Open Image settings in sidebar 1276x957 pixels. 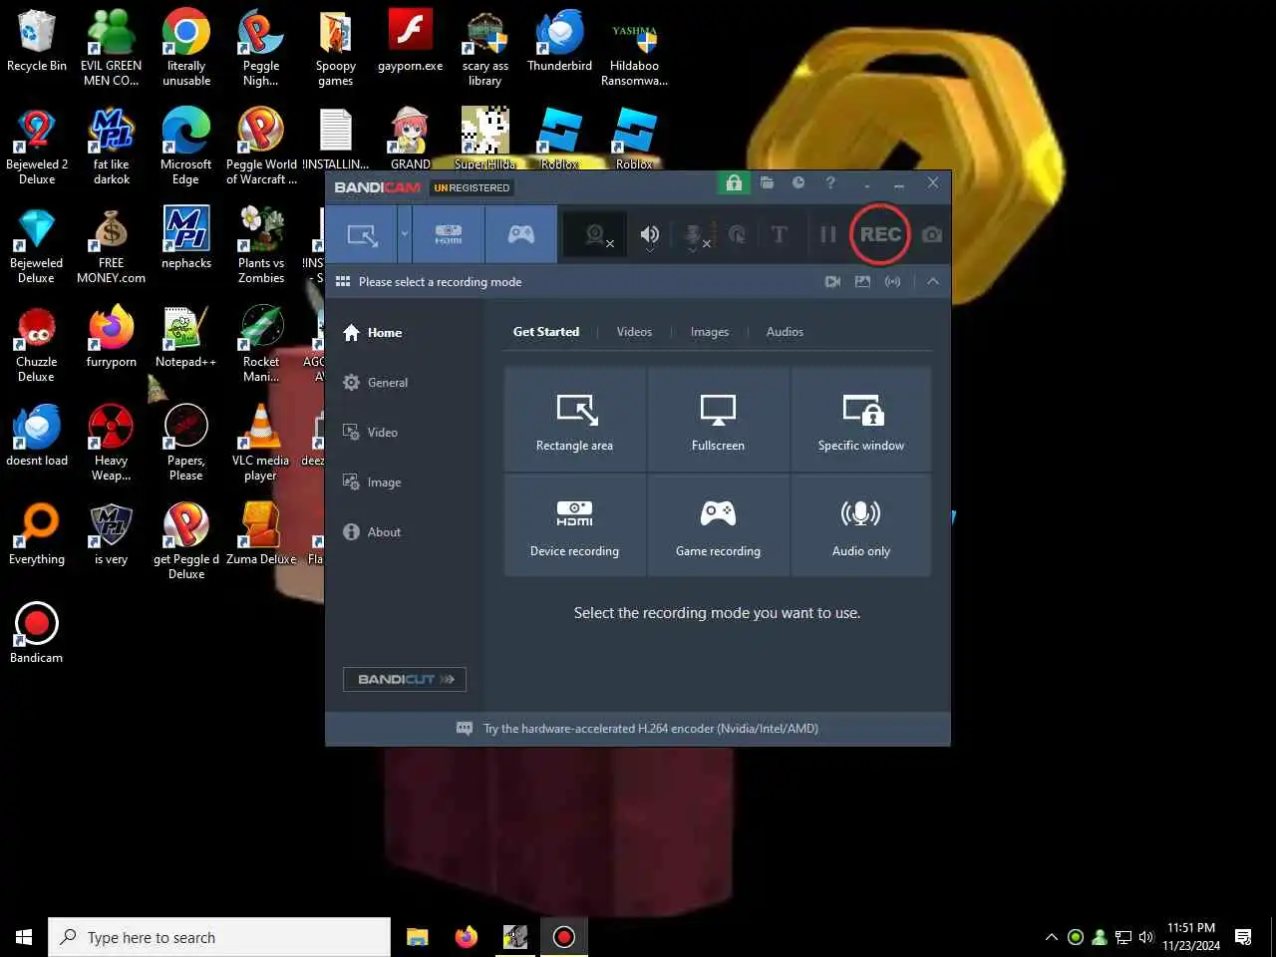click(372, 482)
